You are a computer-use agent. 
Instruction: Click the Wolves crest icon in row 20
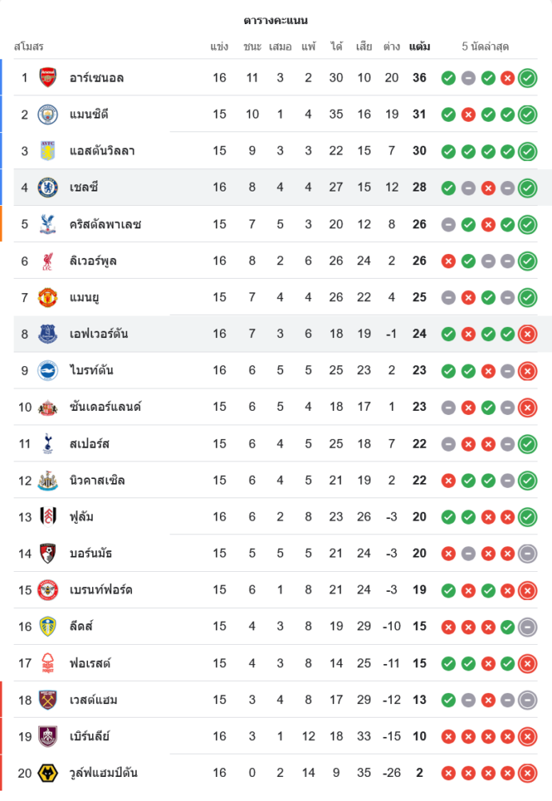click(48, 773)
